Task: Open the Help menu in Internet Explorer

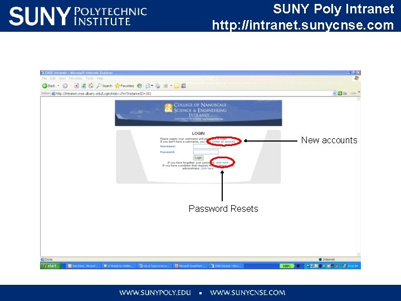Action: pos(100,79)
